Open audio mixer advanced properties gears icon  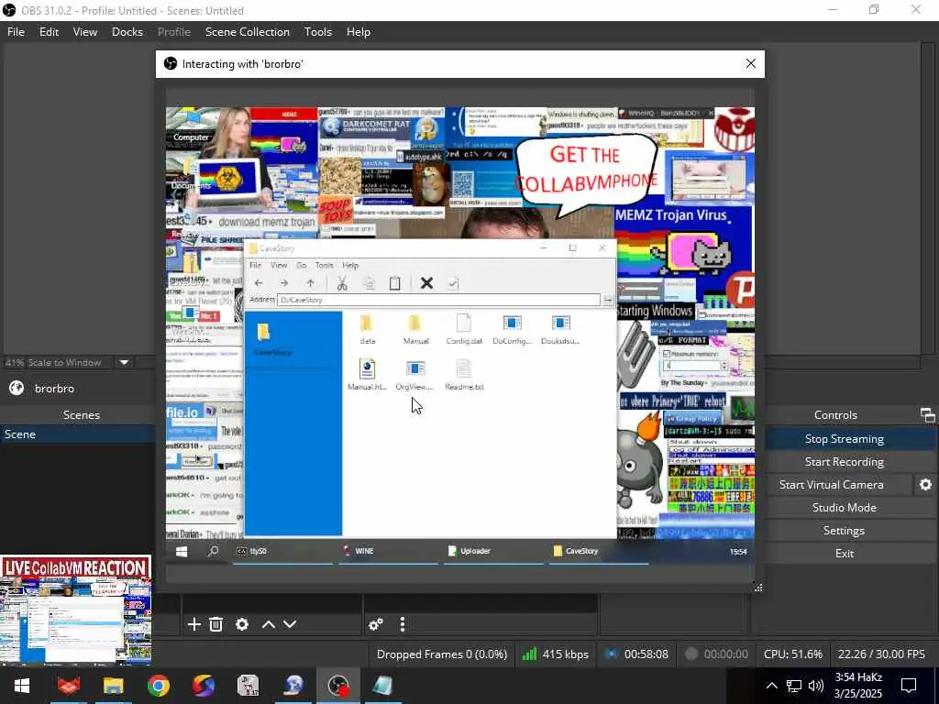pyautogui.click(x=375, y=624)
